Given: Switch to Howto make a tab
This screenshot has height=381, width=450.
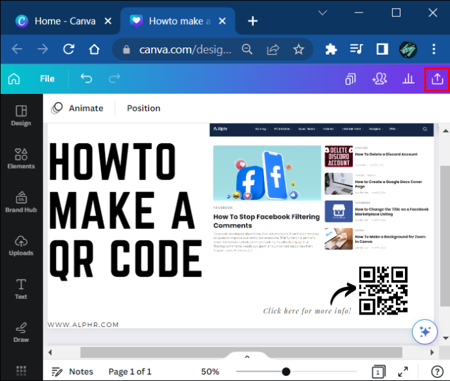Looking at the screenshot, I should (178, 21).
